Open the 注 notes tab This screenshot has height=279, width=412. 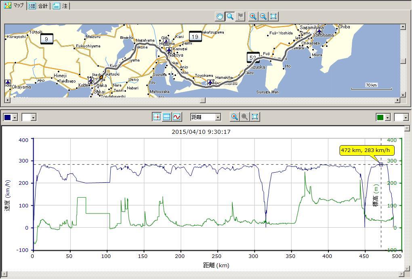click(60, 6)
